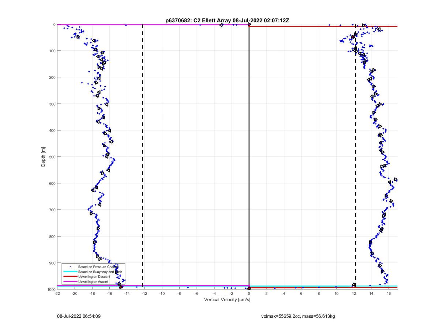Click depth axis tick label 400
439x325 pixels.
click(x=52, y=131)
